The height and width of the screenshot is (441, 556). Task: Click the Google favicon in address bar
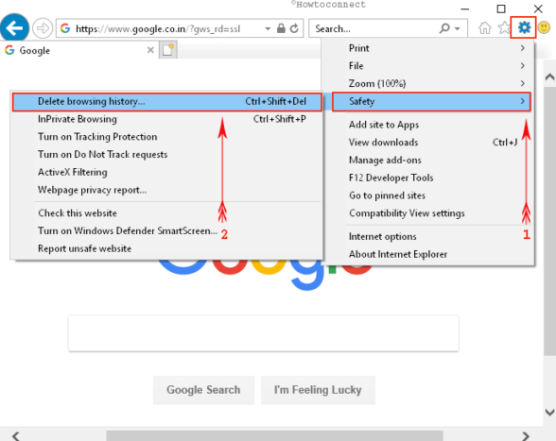coord(65,28)
